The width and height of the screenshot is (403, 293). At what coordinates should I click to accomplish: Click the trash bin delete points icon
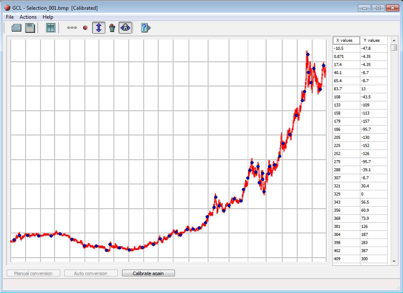(x=112, y=28)
